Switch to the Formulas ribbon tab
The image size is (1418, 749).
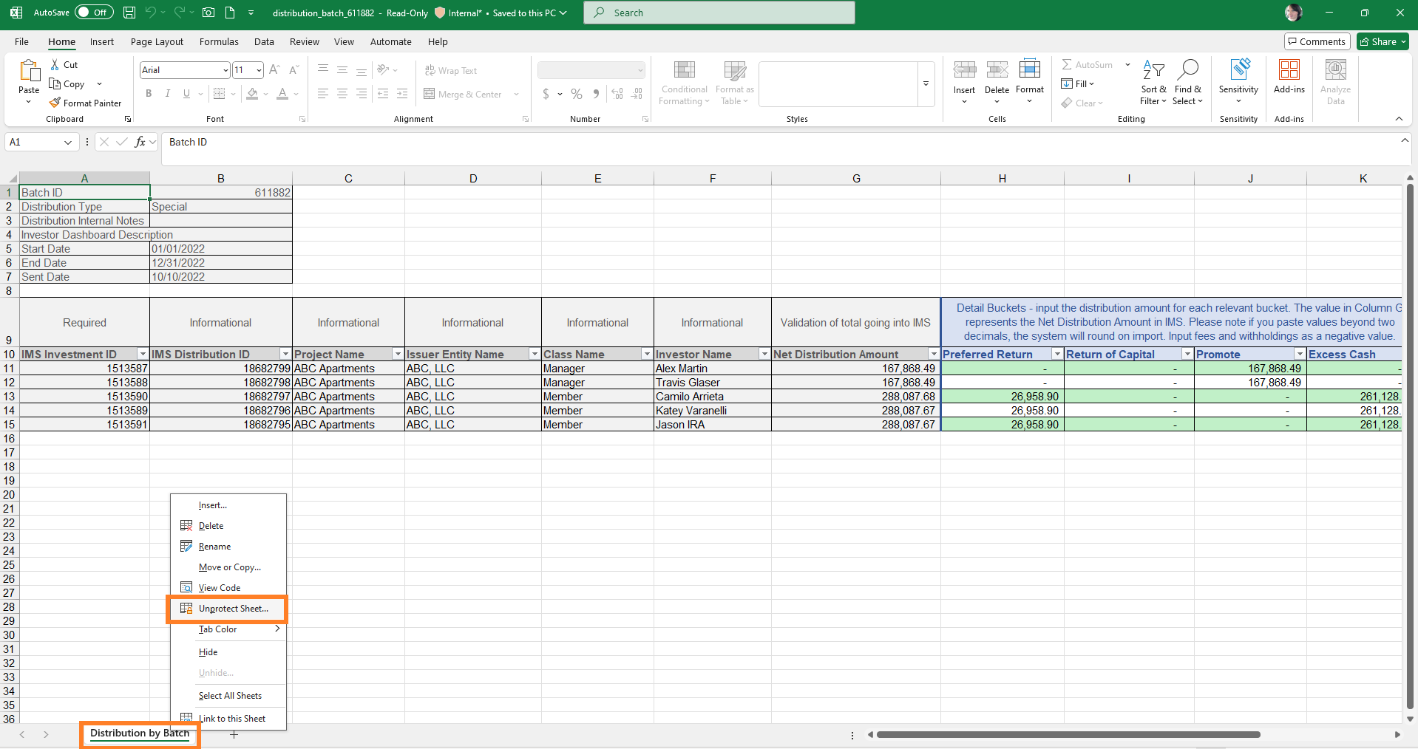219,42
